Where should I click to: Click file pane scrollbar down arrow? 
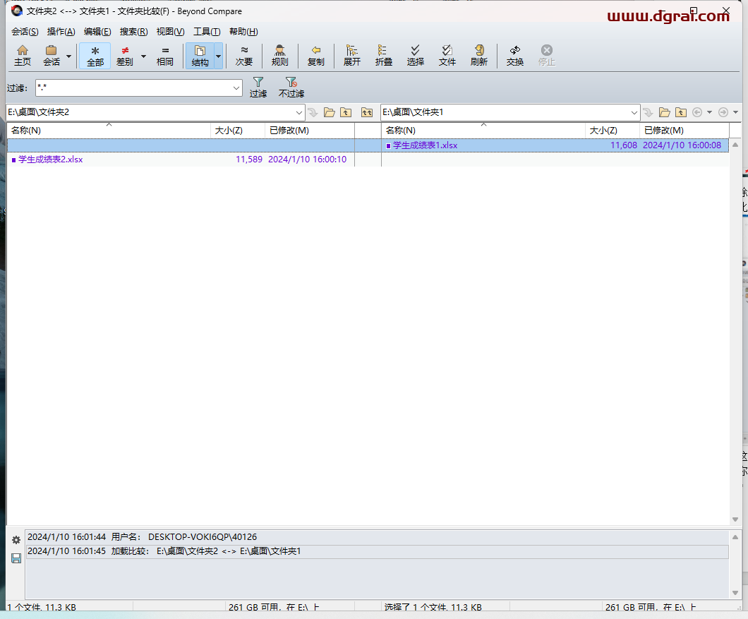[735, 519]
